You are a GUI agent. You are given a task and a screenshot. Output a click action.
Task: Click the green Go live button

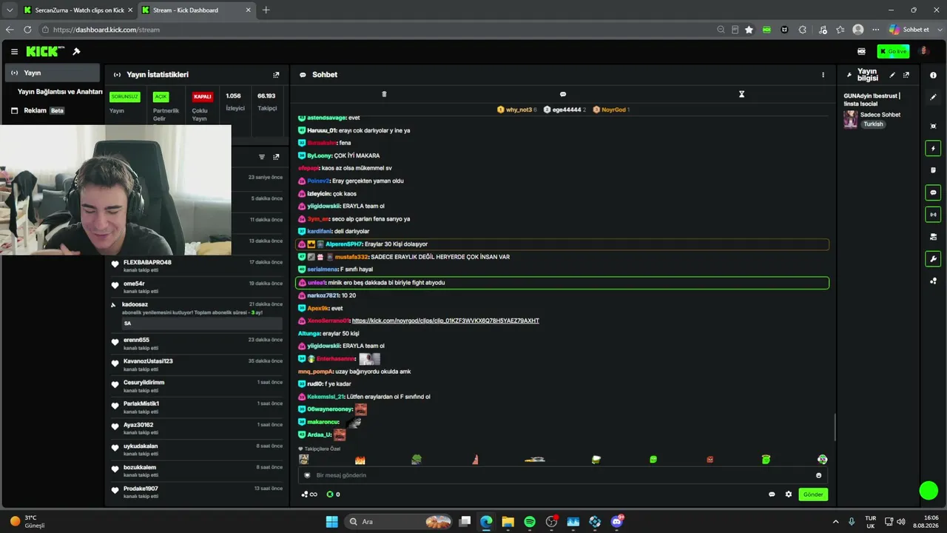click(893, 52)
